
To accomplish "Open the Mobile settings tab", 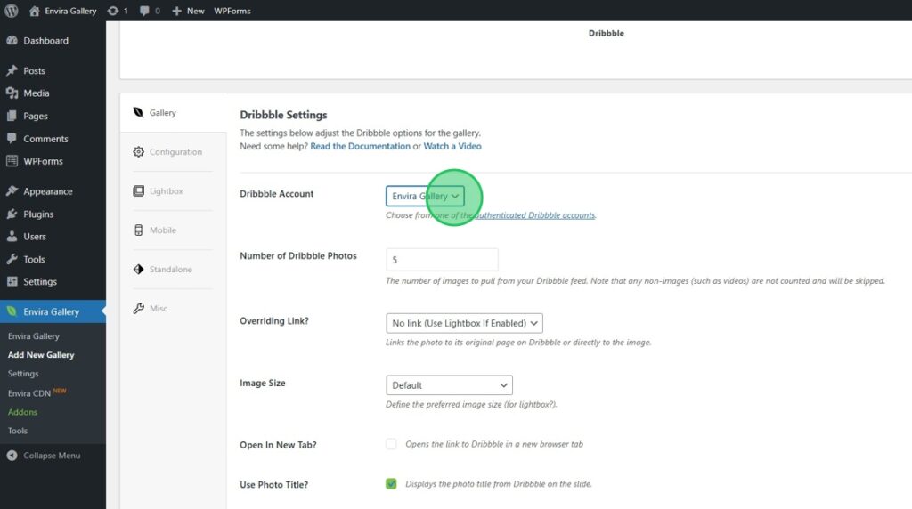I will (162, 230).
